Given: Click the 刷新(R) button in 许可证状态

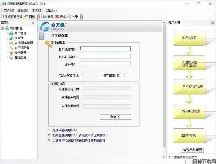Looking at the screenshot, I should click(116, 117).
